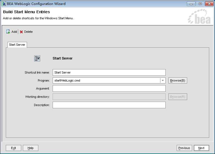Click Browse(R) button for working directory
This screenshot has width=215, height=154.
click(178, 97)
